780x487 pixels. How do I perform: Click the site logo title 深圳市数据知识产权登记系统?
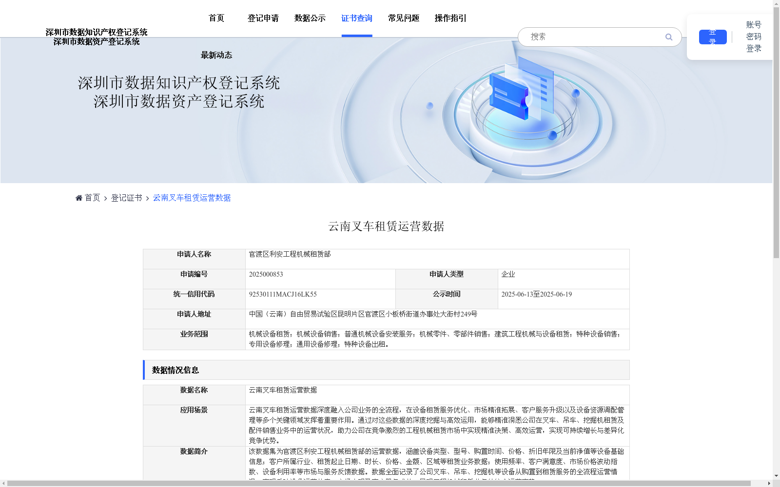[x=97, y=32]
